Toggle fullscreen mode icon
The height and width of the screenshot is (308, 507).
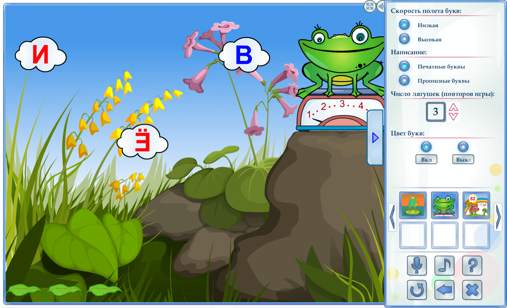pyautogui.click(x=370, y=6)
